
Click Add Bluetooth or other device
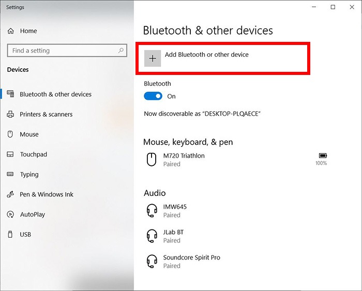click(223, 58)
